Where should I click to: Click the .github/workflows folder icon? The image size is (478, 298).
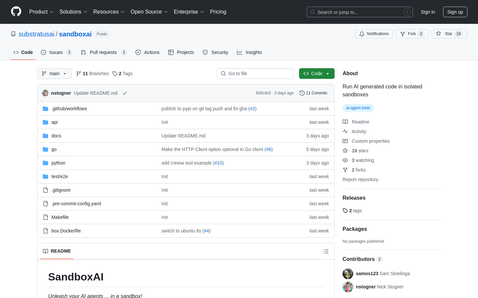tap(45, 109)
